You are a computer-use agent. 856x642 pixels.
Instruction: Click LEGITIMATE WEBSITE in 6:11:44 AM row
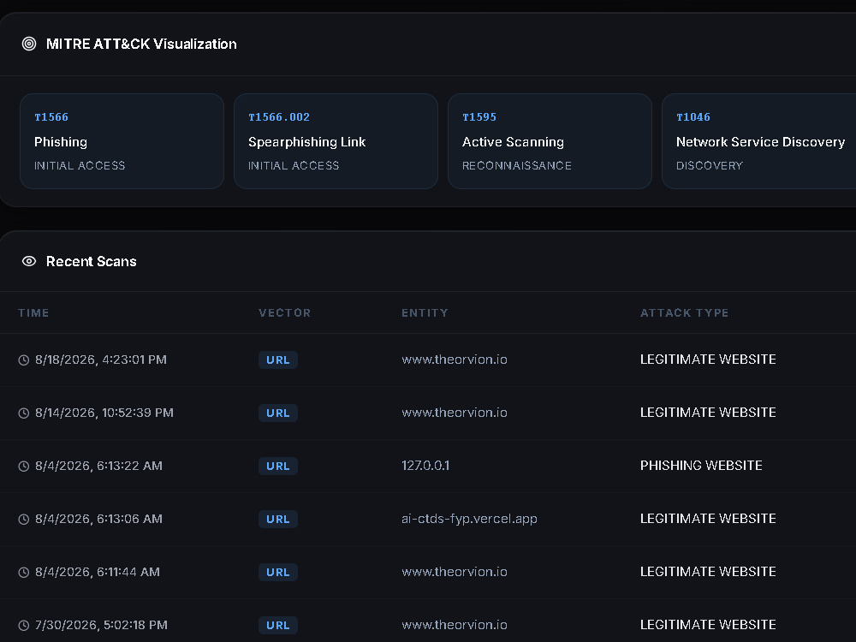click(708, 572)
